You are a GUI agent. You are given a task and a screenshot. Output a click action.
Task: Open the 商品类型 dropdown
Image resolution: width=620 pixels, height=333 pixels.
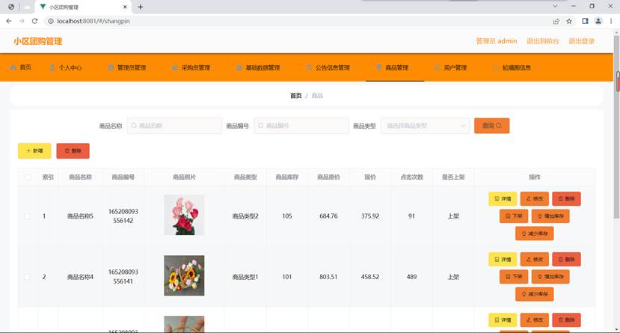(x=425, y=126)
